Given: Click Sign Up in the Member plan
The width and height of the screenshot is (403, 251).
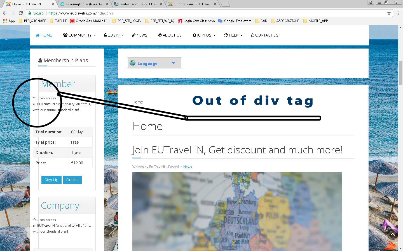Looking at the screenshot, I should coord(51,180).
